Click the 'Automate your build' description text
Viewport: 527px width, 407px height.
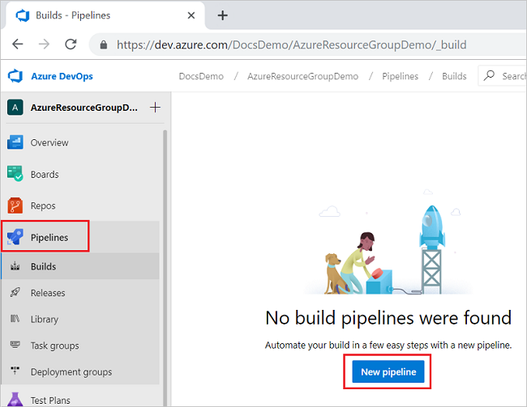tap(388, 346)
